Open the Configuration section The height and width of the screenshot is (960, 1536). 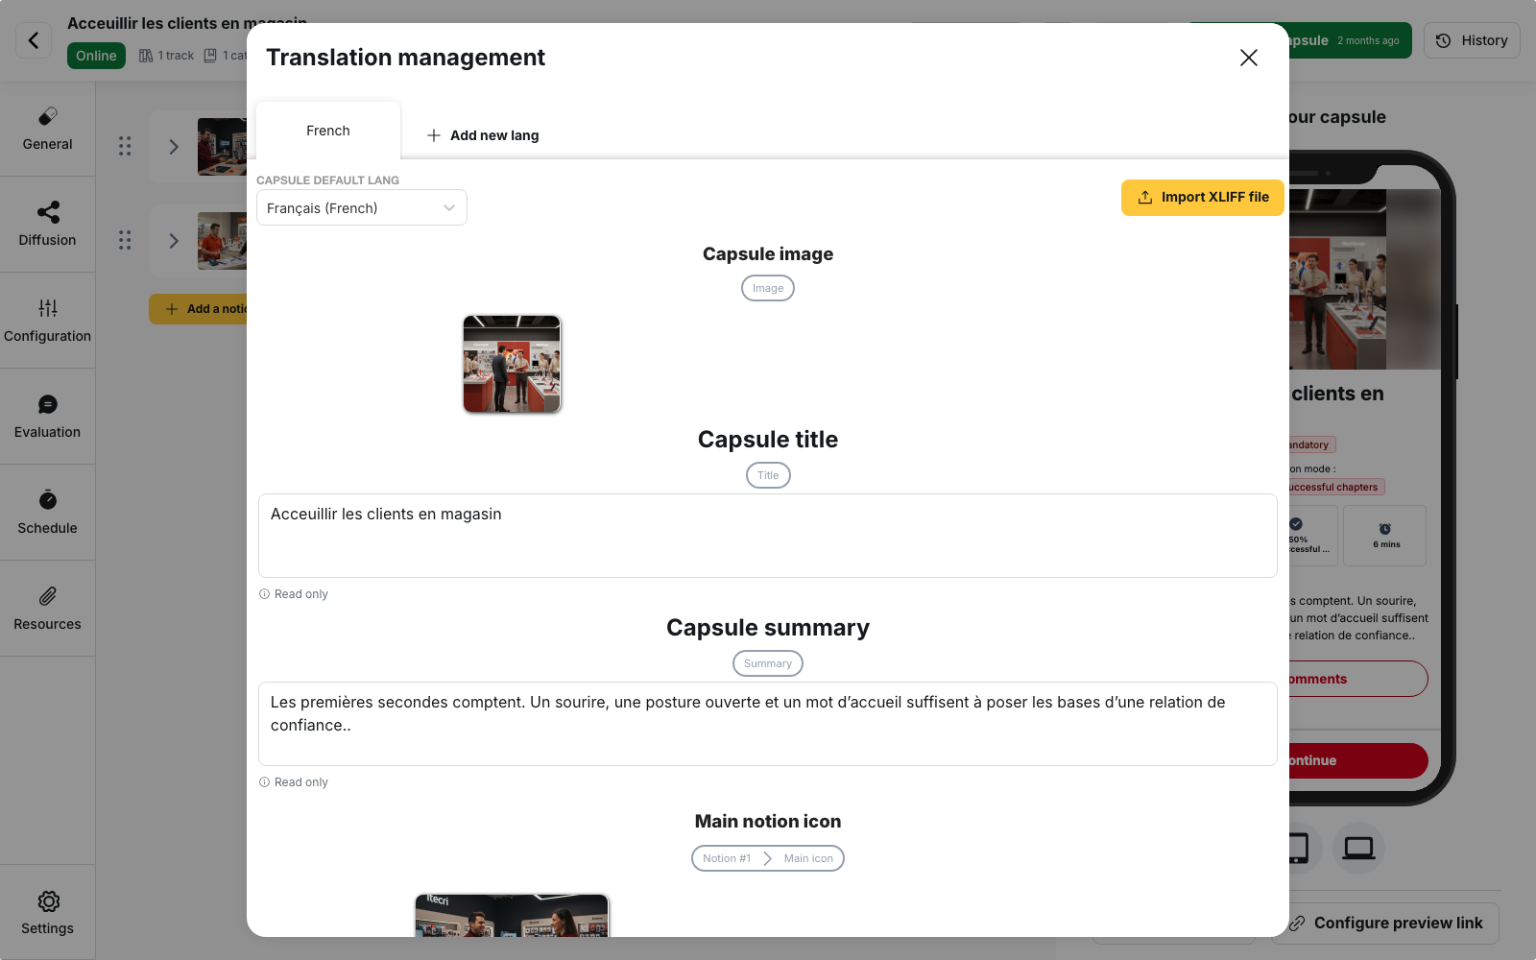[x=47, y=321]
